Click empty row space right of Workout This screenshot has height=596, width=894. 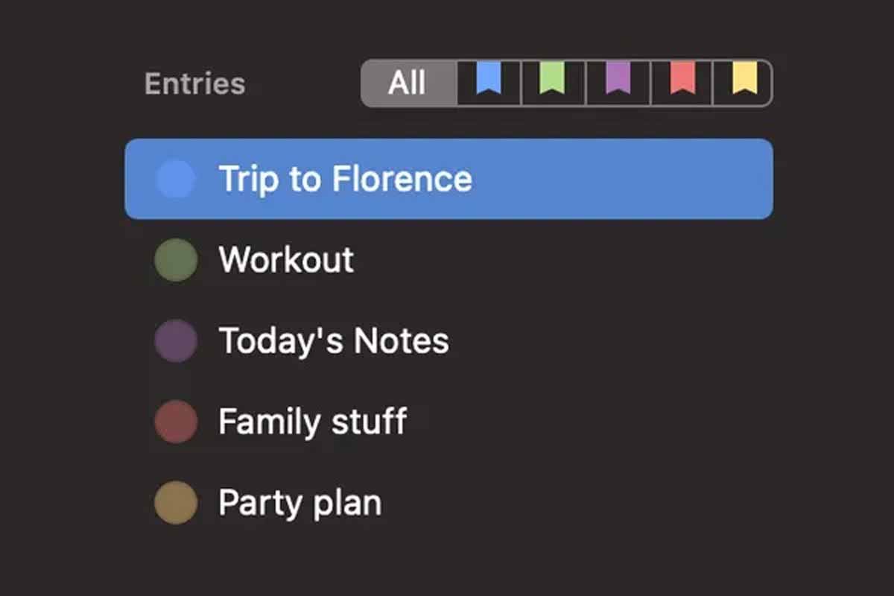(566, 260)
